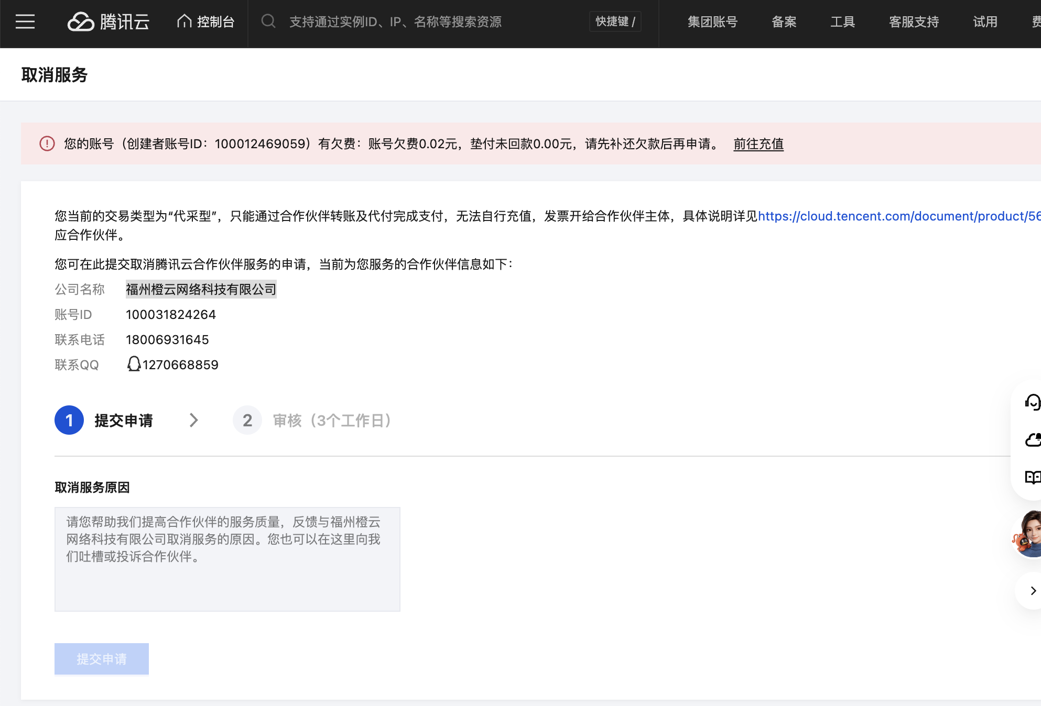1041x706 pixels.
Task: Click the 取消服务 page title
Action: pos(55,75)
